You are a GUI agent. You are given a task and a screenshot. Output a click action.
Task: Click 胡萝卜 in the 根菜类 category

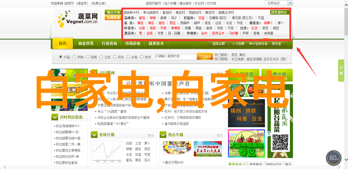268,23
